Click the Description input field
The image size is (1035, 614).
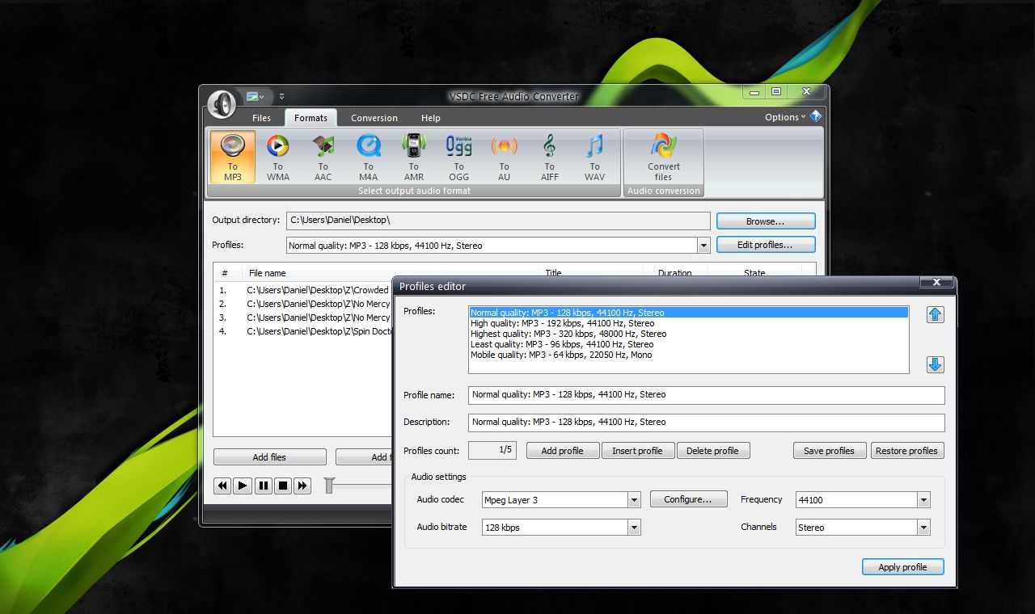(706, 423)
